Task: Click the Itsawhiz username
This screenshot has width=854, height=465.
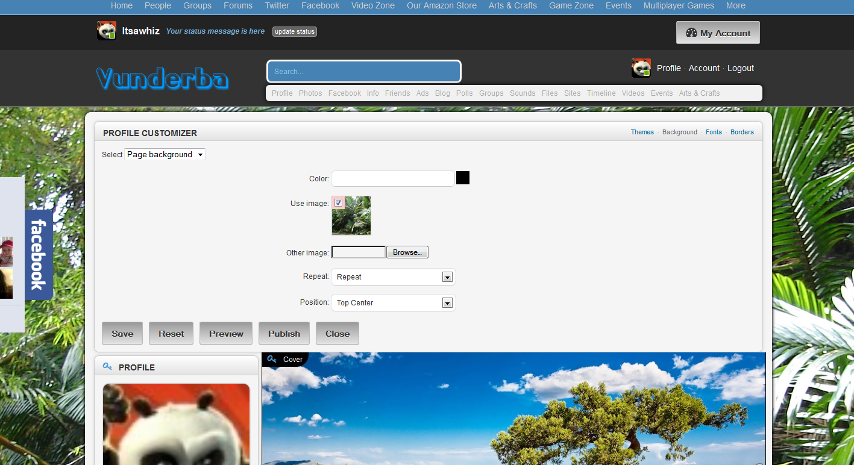Action: pos(141,31)
